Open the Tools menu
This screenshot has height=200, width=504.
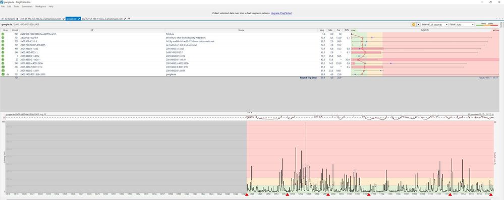tap(16, 7)
